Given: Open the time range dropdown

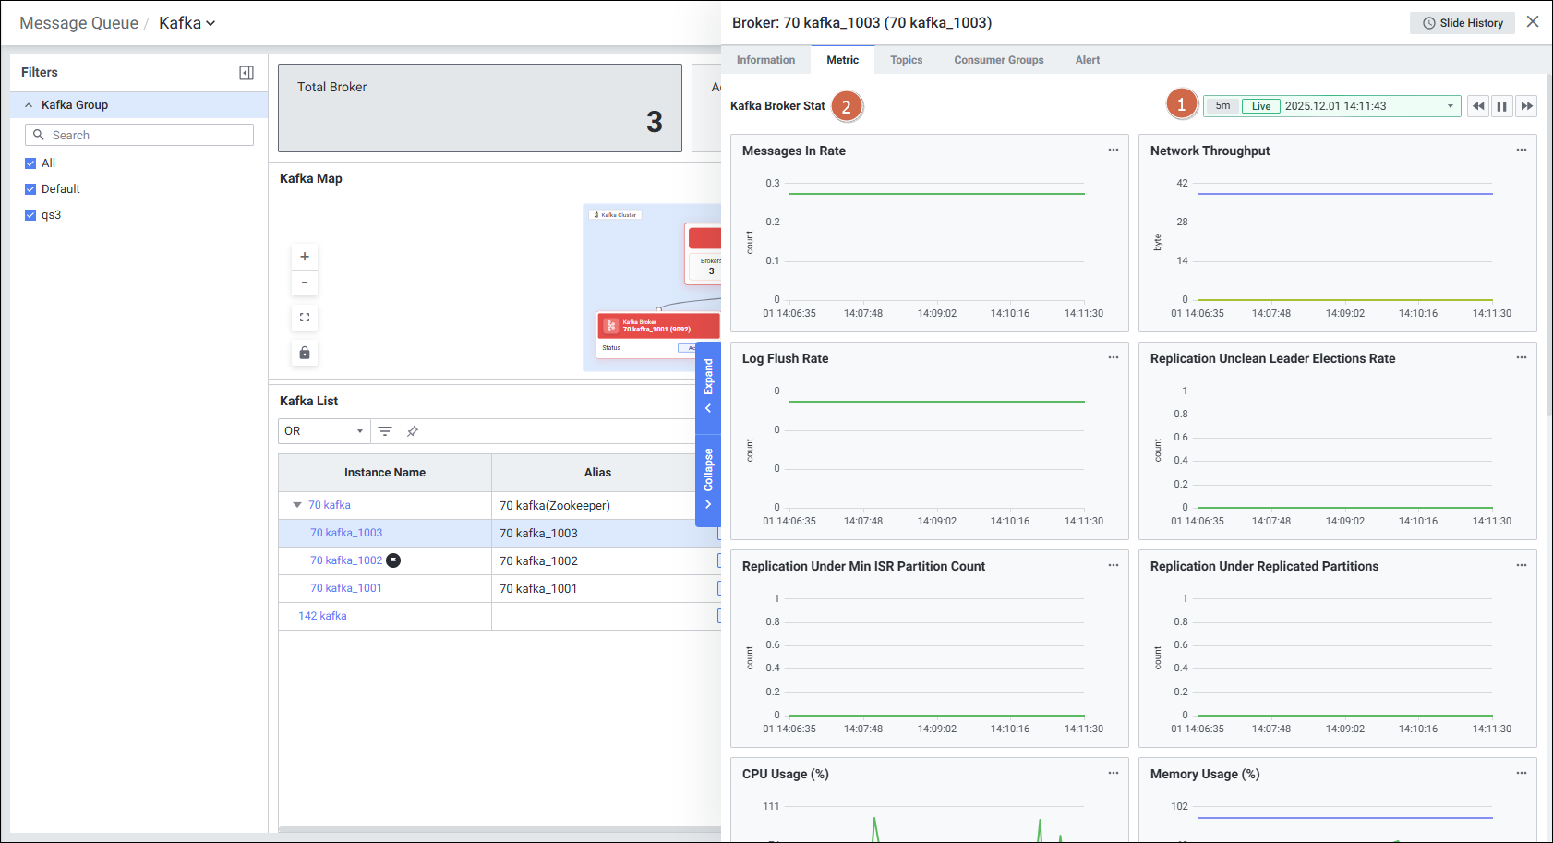Looking at the screenshot, I should (1450, 106).
